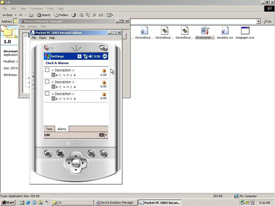Open third alarm's < Description > field
The image size is (275, 206).
(x=63, y=94)
